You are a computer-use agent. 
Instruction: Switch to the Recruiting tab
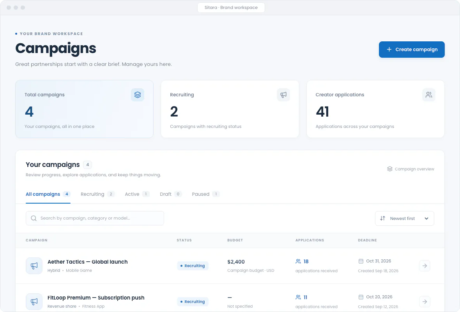point(97,194)
